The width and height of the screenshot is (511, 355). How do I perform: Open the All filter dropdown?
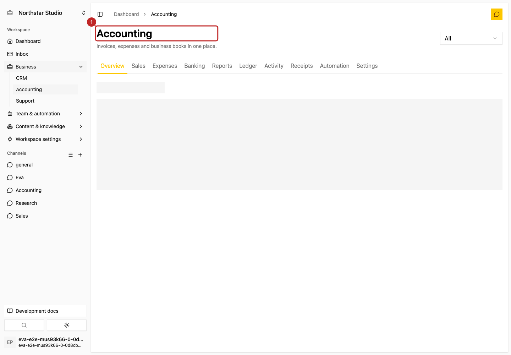[471, 38]
